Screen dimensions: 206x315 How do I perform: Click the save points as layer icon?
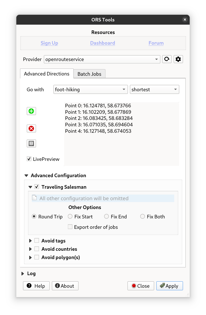(x=31, y=143)
